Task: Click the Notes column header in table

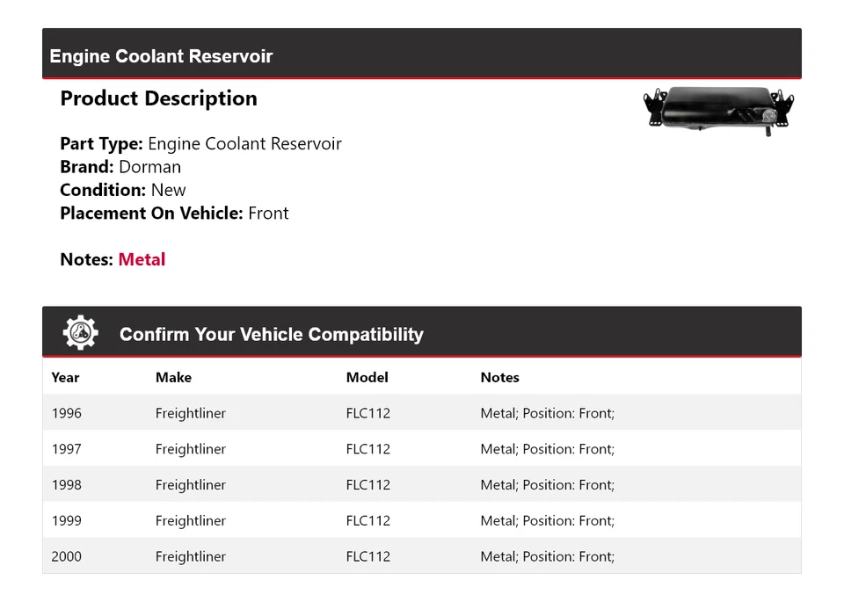Action: coord(499,377)
